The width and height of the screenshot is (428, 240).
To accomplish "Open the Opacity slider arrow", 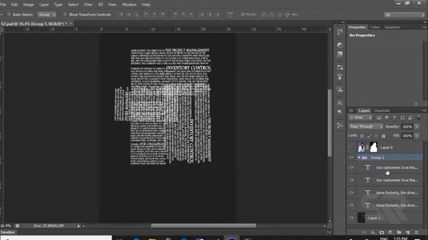I will point(417,127).
